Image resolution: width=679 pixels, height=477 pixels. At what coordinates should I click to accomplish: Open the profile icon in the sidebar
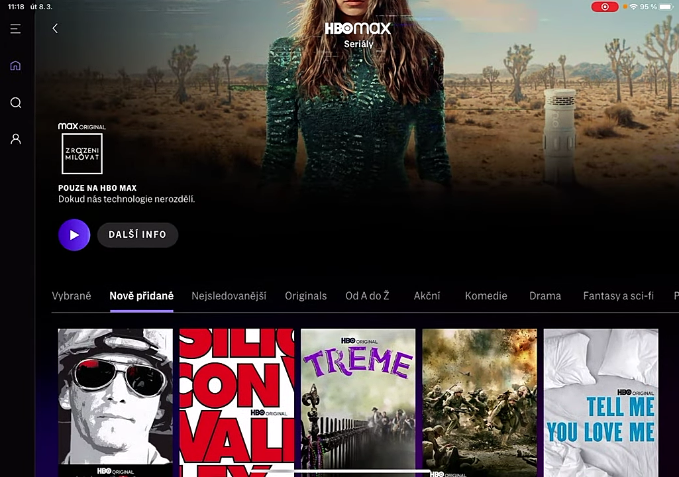[15, 138]
